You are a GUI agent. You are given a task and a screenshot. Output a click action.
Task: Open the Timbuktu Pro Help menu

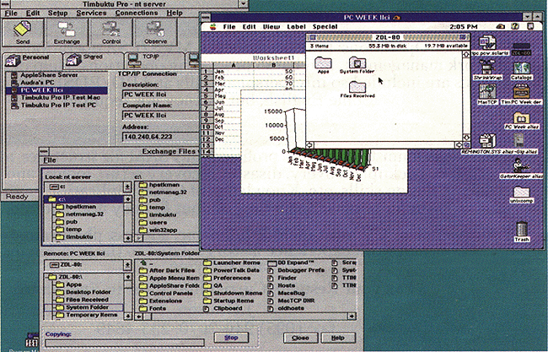point(175,13)
